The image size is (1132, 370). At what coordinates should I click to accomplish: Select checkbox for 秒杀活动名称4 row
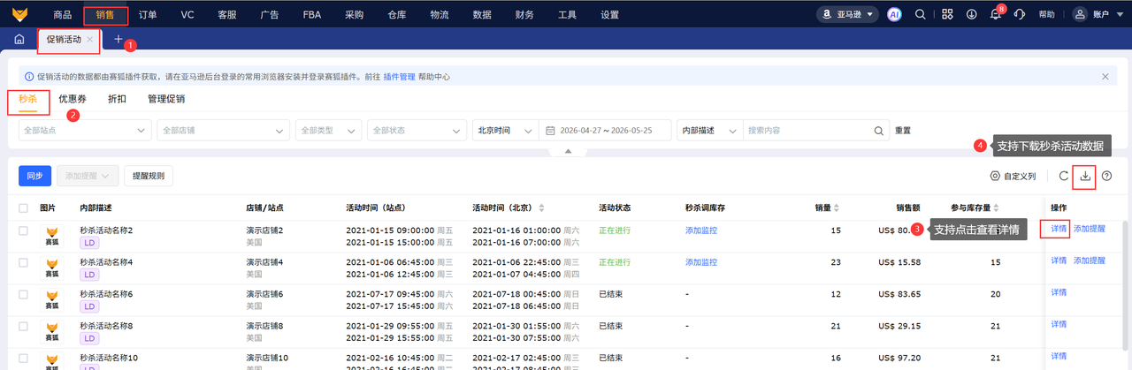pyautogui.click(x=24, y=262)
